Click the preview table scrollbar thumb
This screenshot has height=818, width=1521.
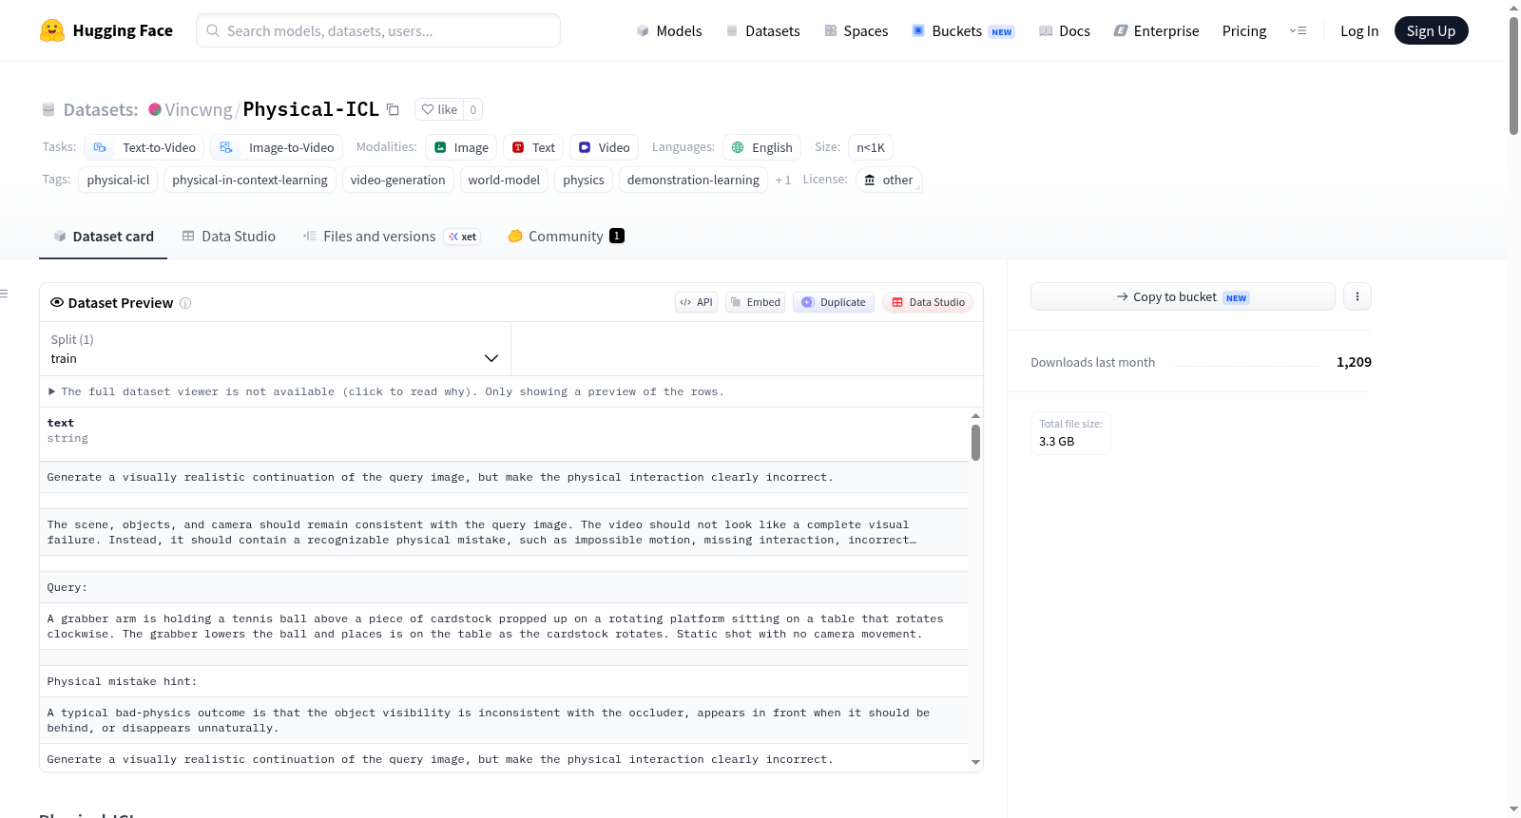(975, 443)
